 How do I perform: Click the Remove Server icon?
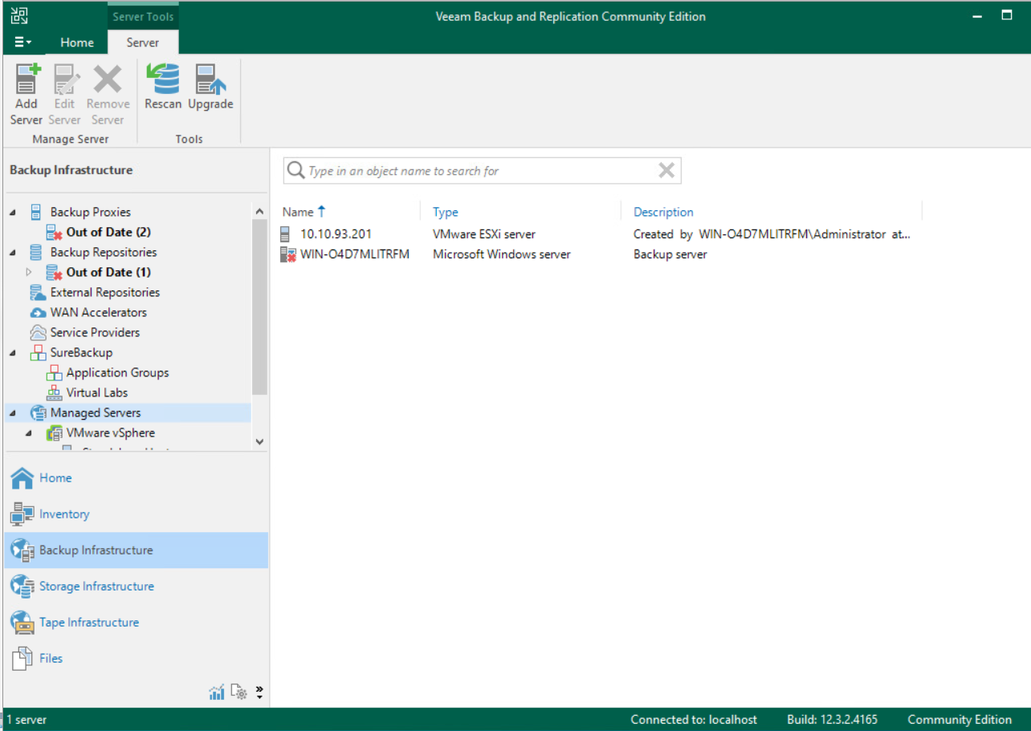point(108,92)
